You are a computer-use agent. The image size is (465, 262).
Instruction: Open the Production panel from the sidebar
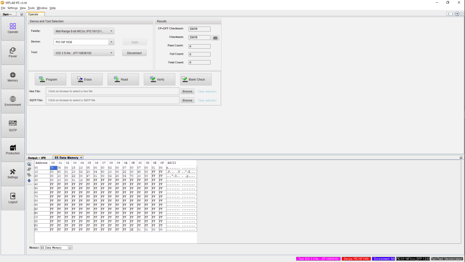point(13,150)
